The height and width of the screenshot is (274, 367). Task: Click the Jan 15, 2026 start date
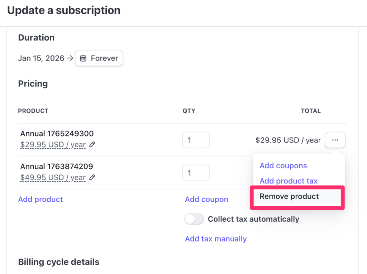point(41,58)
